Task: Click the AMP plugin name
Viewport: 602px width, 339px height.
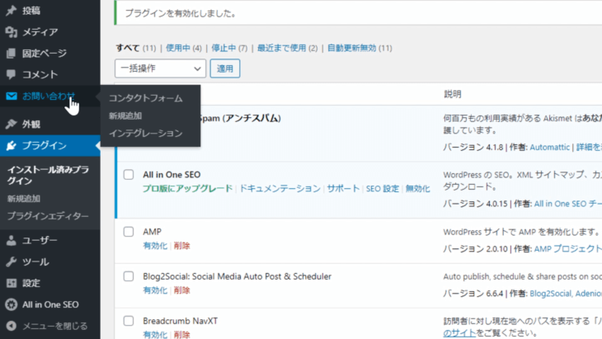Action: (152, 232)
